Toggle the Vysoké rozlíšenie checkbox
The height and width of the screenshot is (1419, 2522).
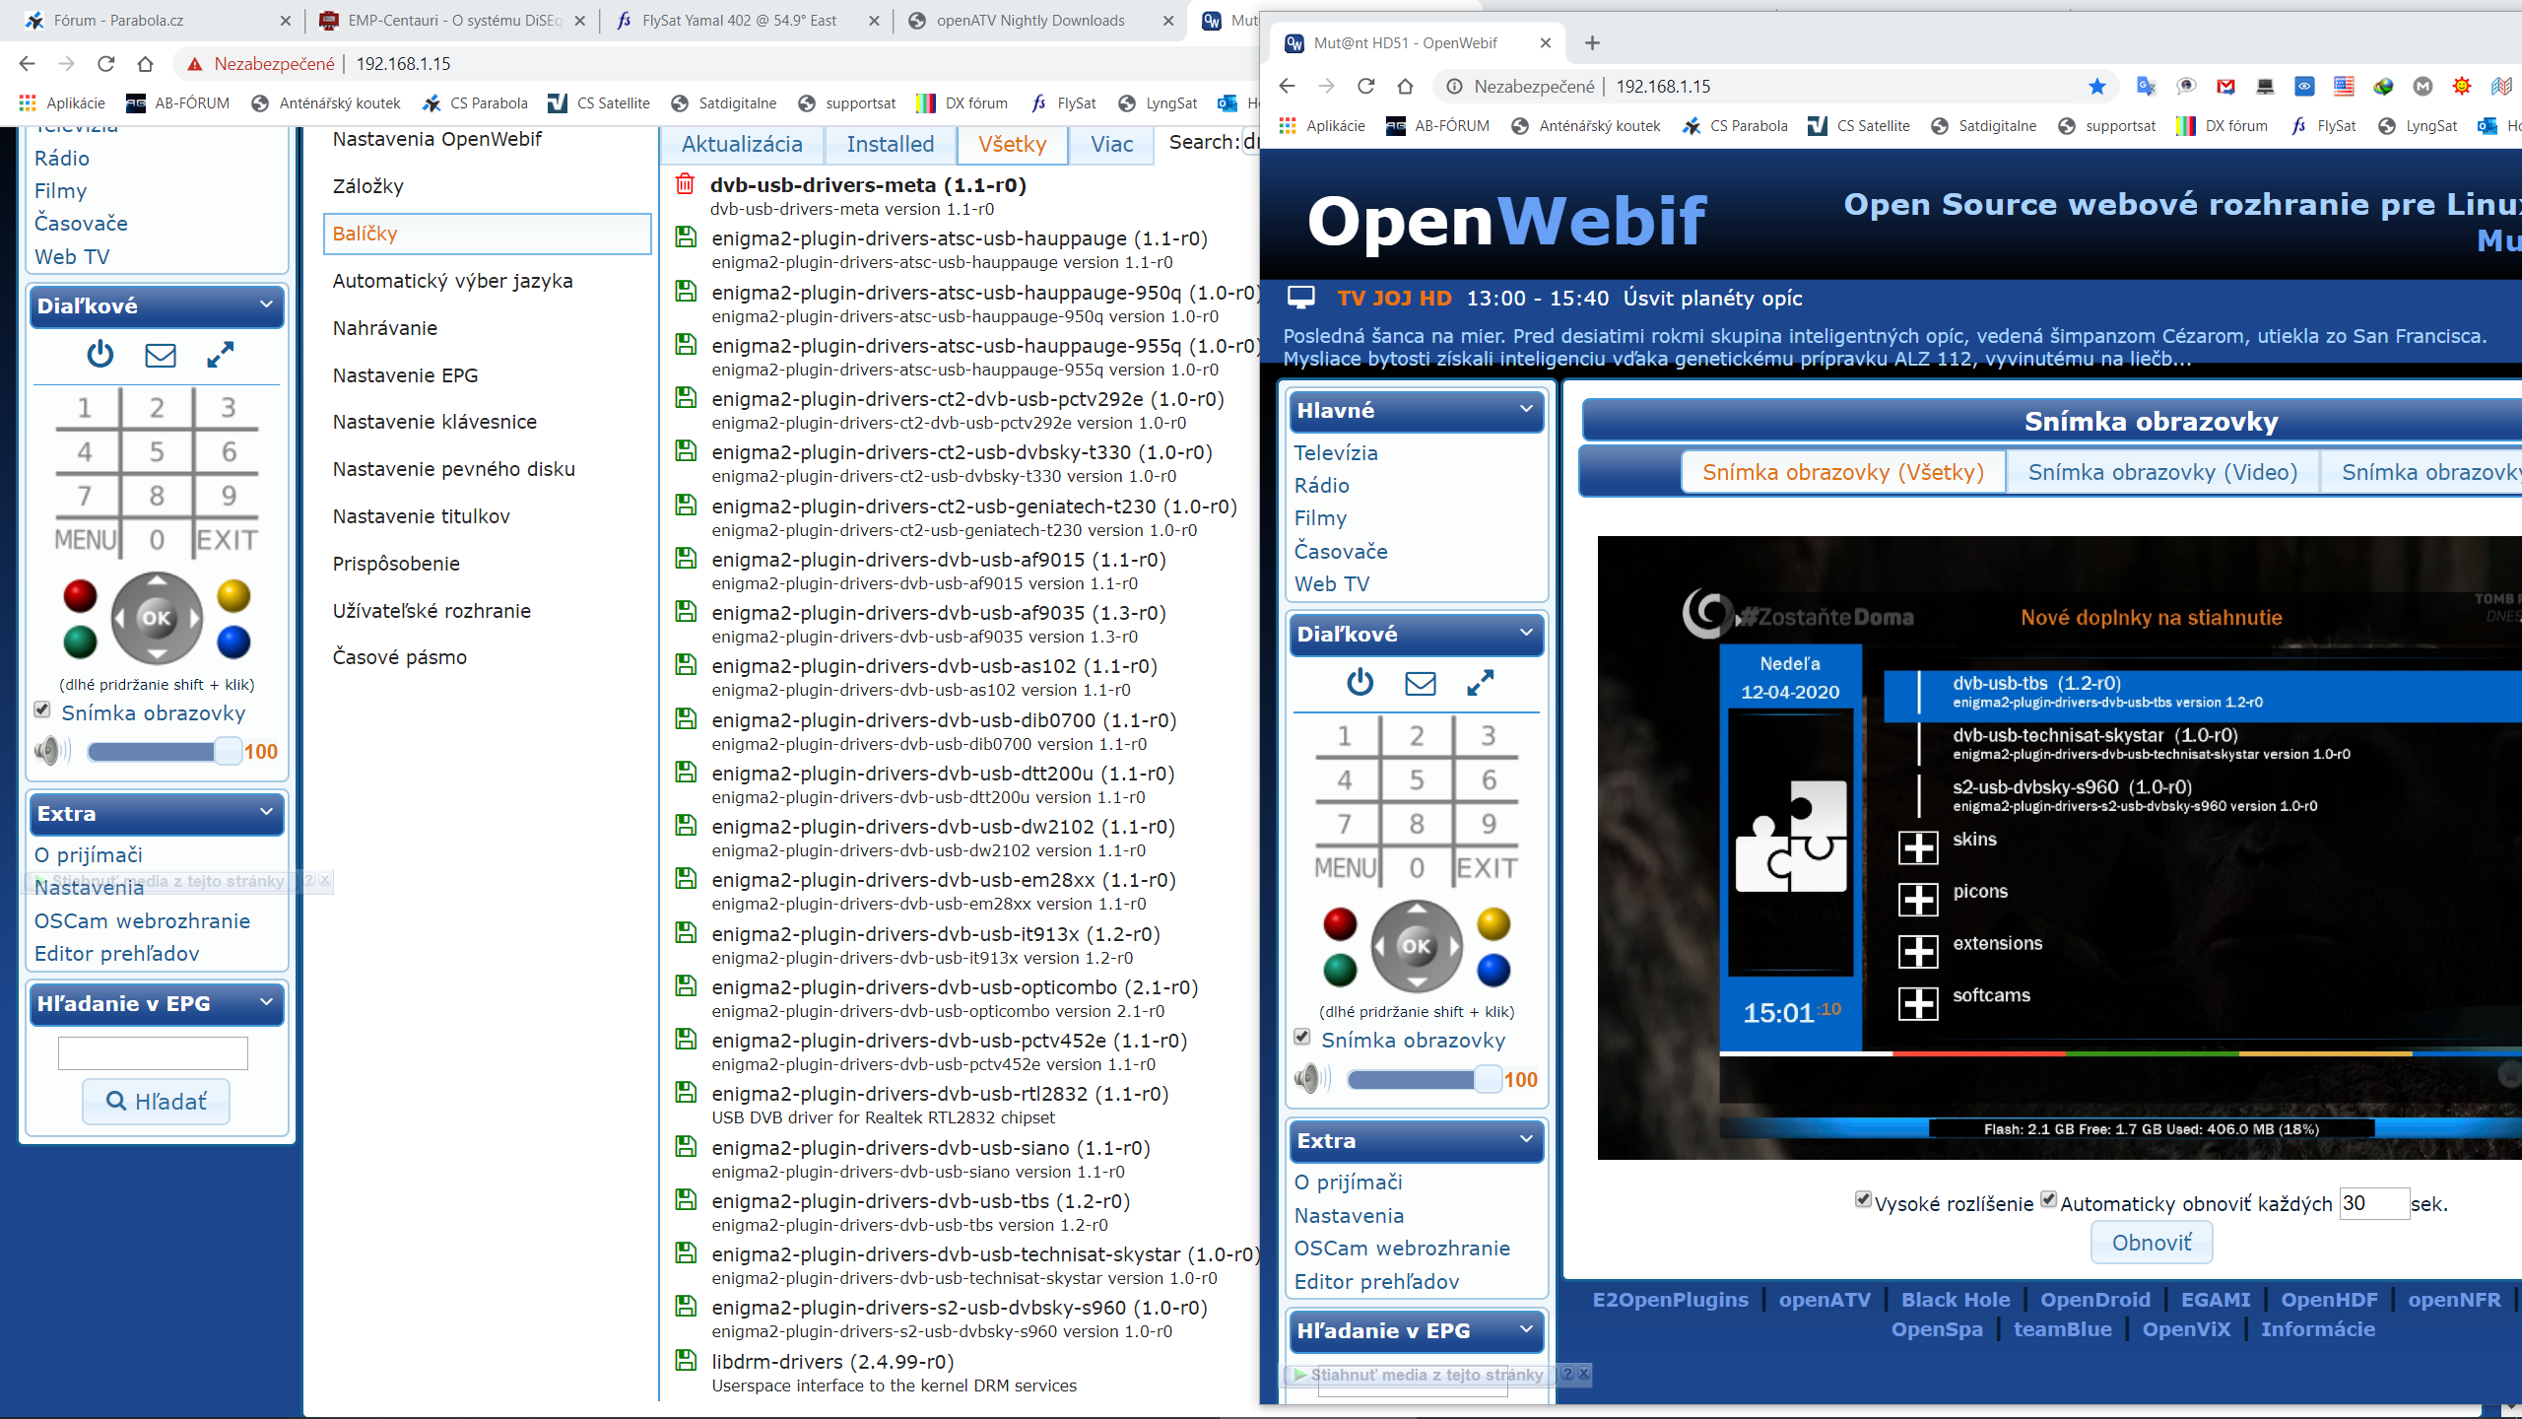click(x=1863, y=1199)
